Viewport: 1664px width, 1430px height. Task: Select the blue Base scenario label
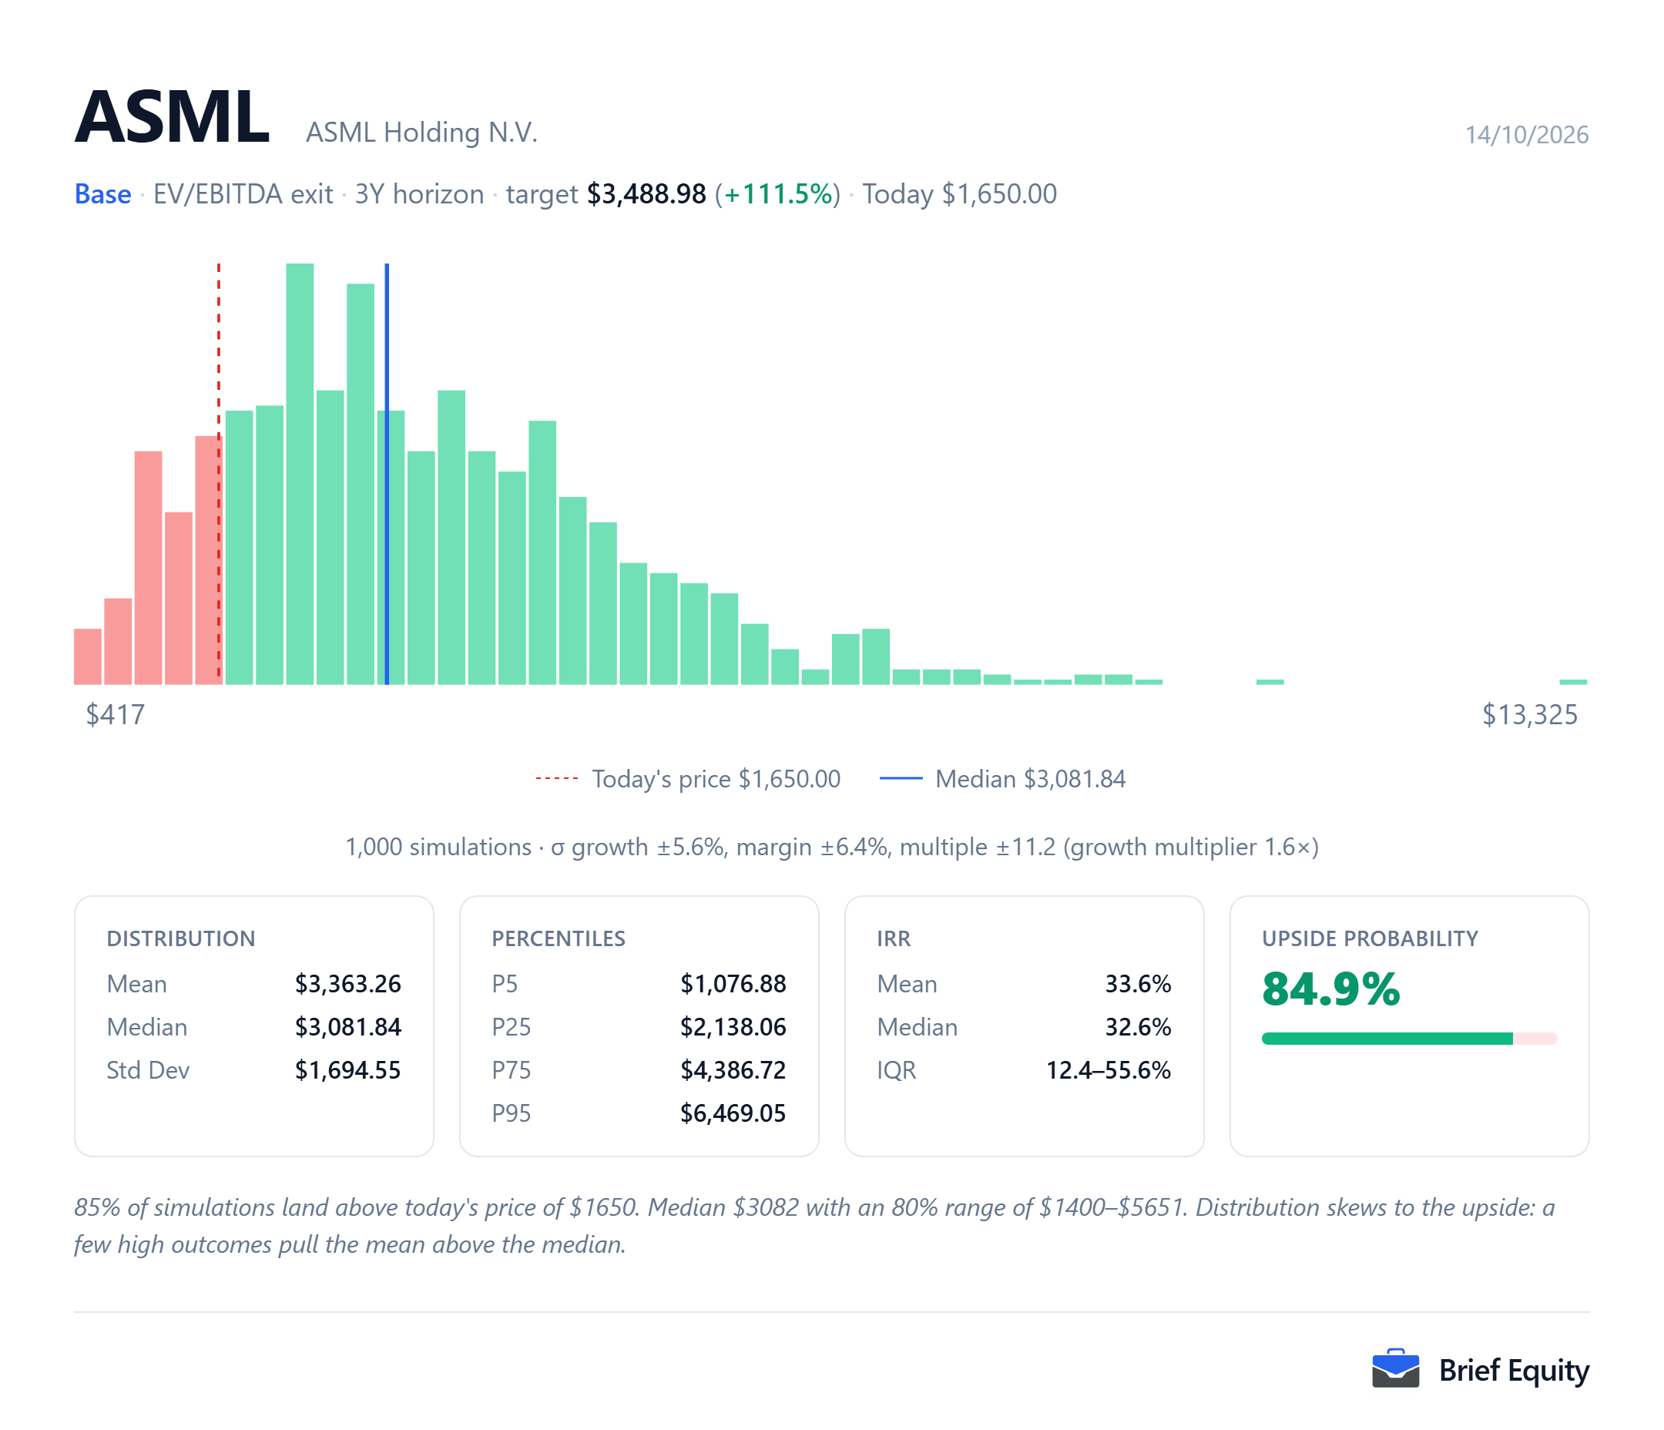[x=102, y=193]
